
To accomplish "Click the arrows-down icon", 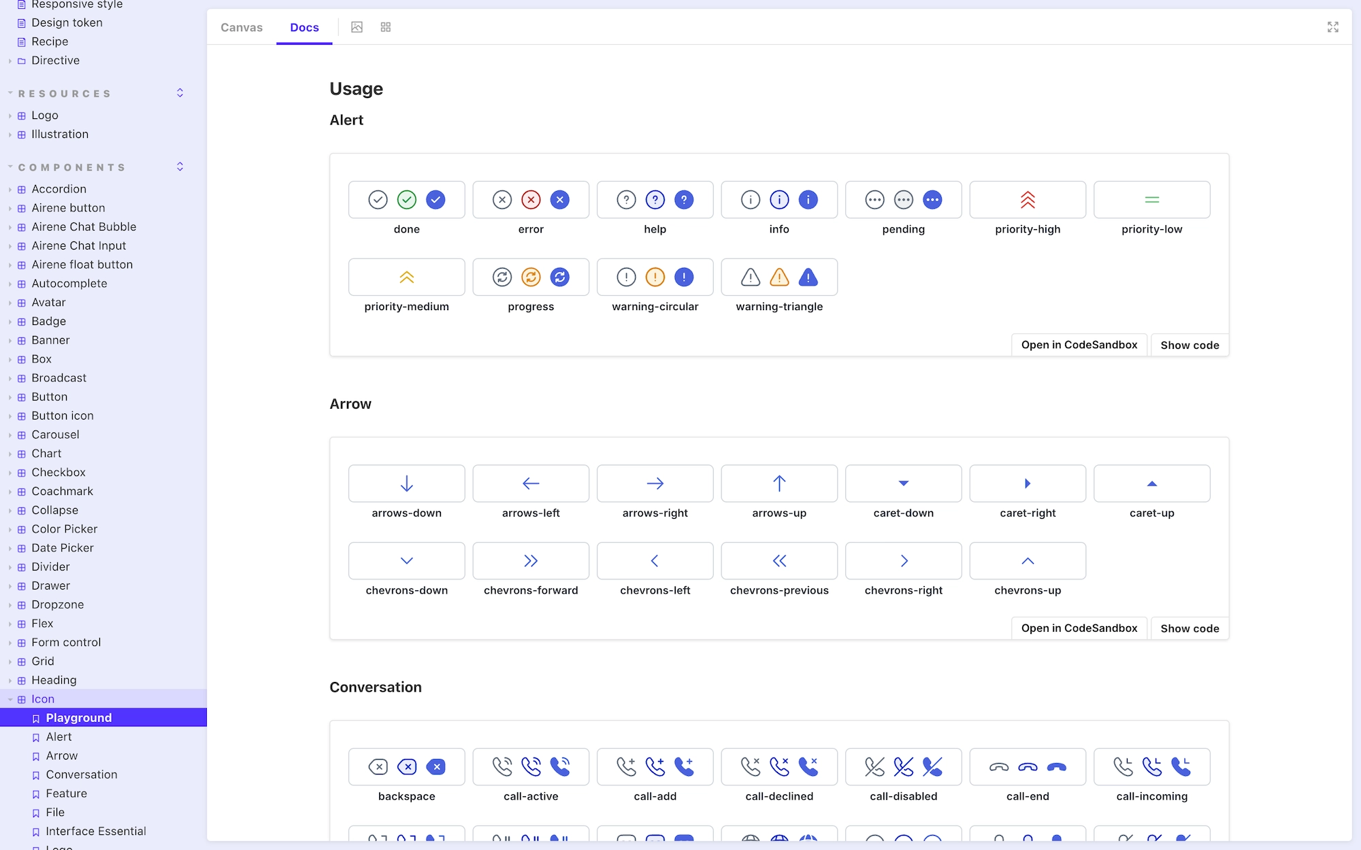I will pos(407,483).
